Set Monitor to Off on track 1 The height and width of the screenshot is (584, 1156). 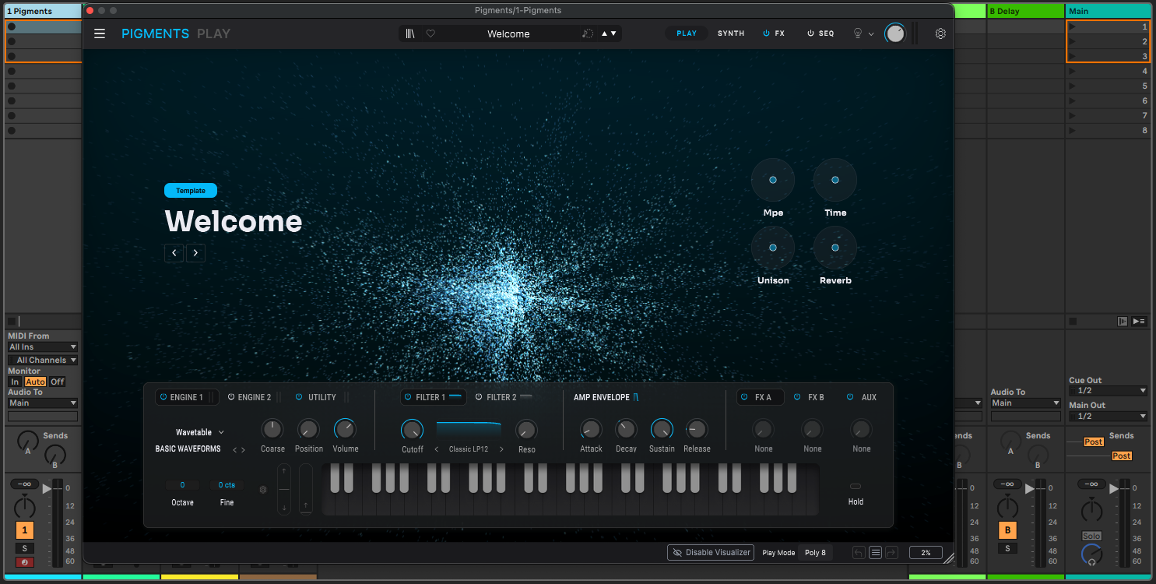click(58, 382)
